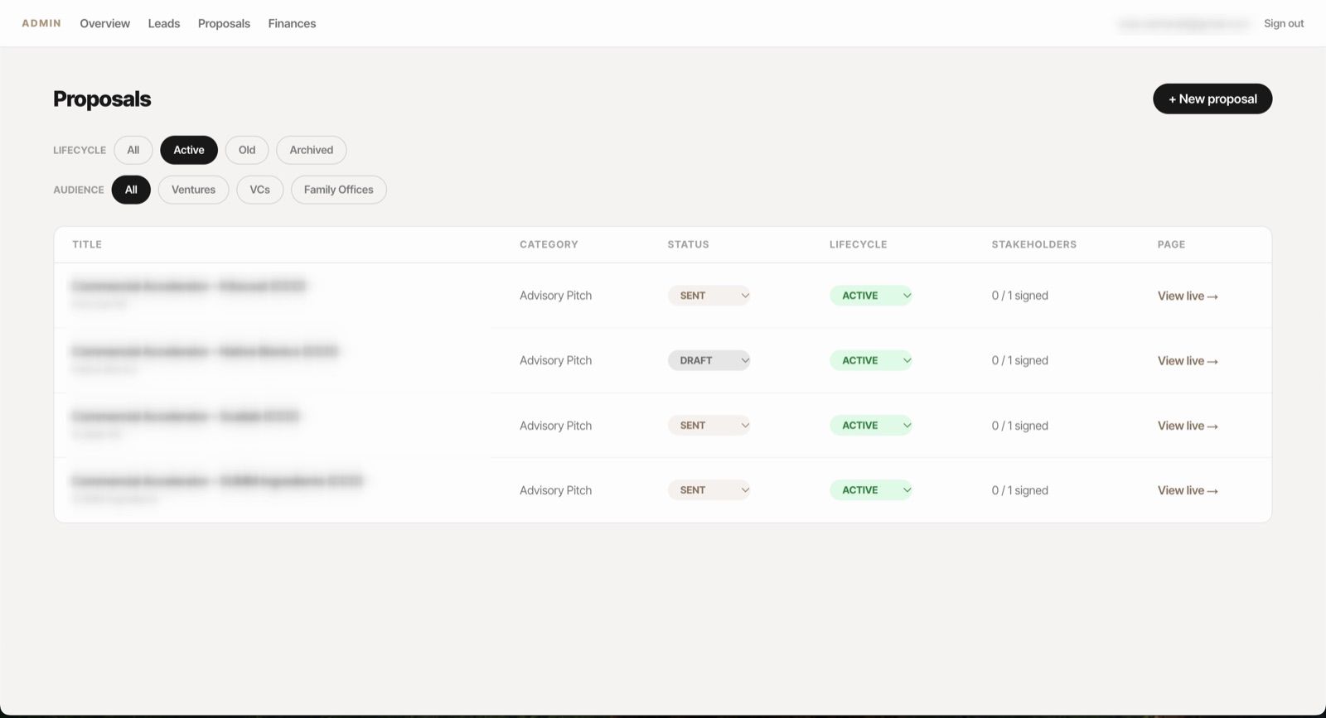The image size is (1326, 718).
Task: Create a new proposal
Action: 1212,99
